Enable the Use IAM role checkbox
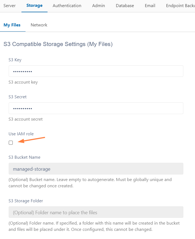This screenshot has height=239, width=195. [11, 143]
